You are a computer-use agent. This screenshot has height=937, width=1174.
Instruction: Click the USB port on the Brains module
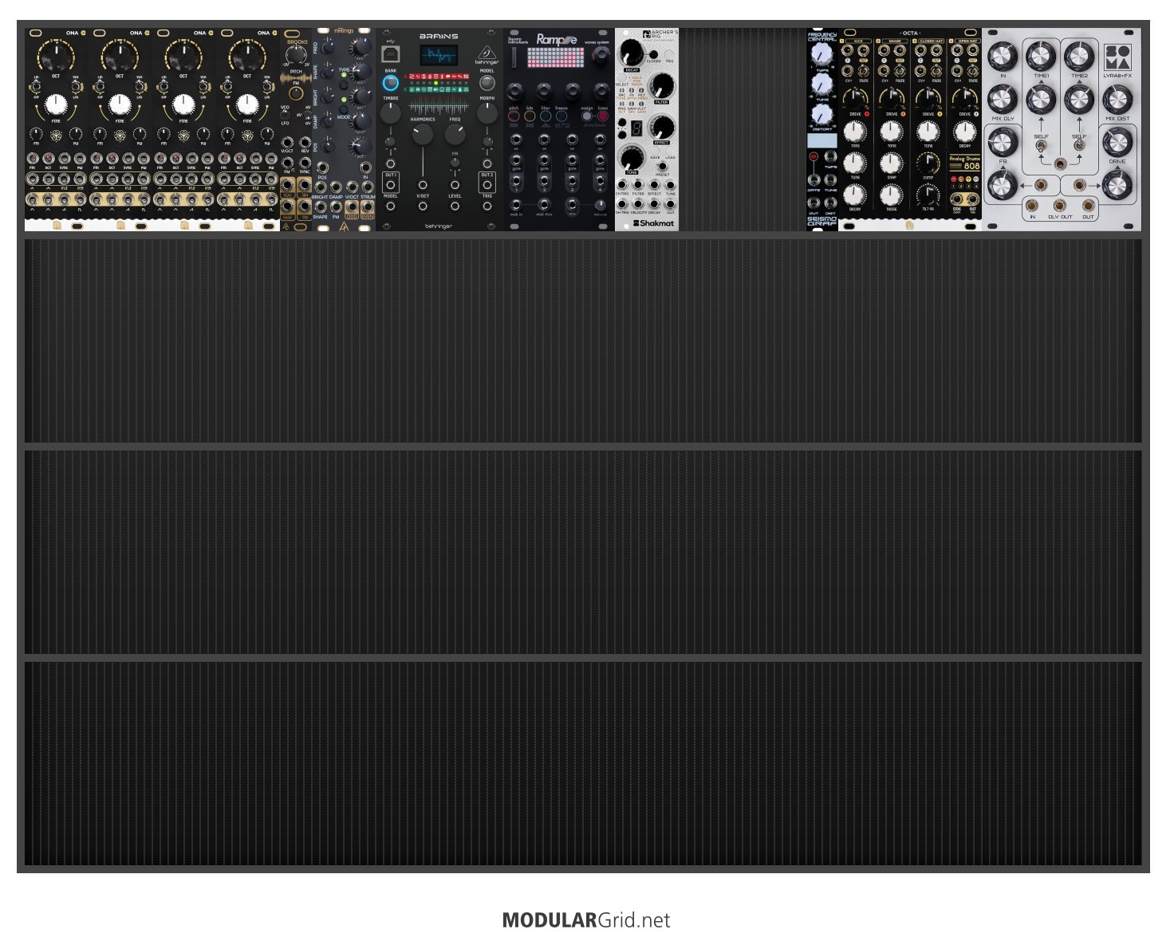pos(391,54)
